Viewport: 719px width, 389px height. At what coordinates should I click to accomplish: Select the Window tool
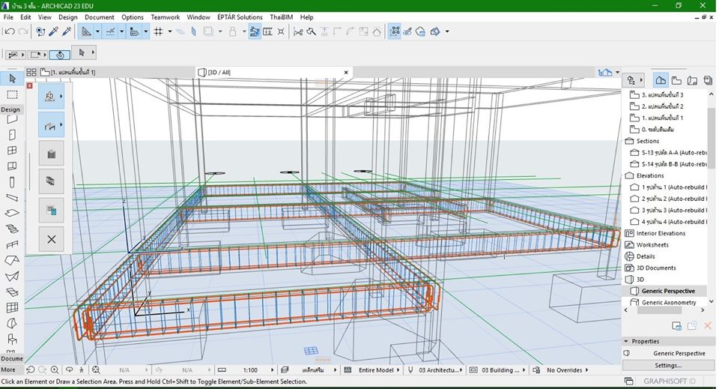pos(13,151)
